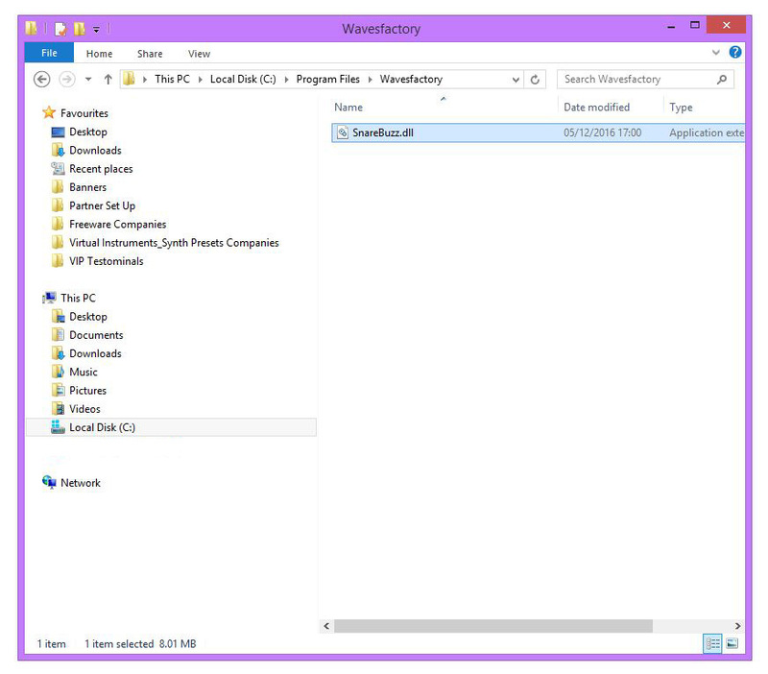Click Wavesfactory breadcrumb in address bar
The width and height of the screenshot is (768, 674).
click(x=411, y=80)
